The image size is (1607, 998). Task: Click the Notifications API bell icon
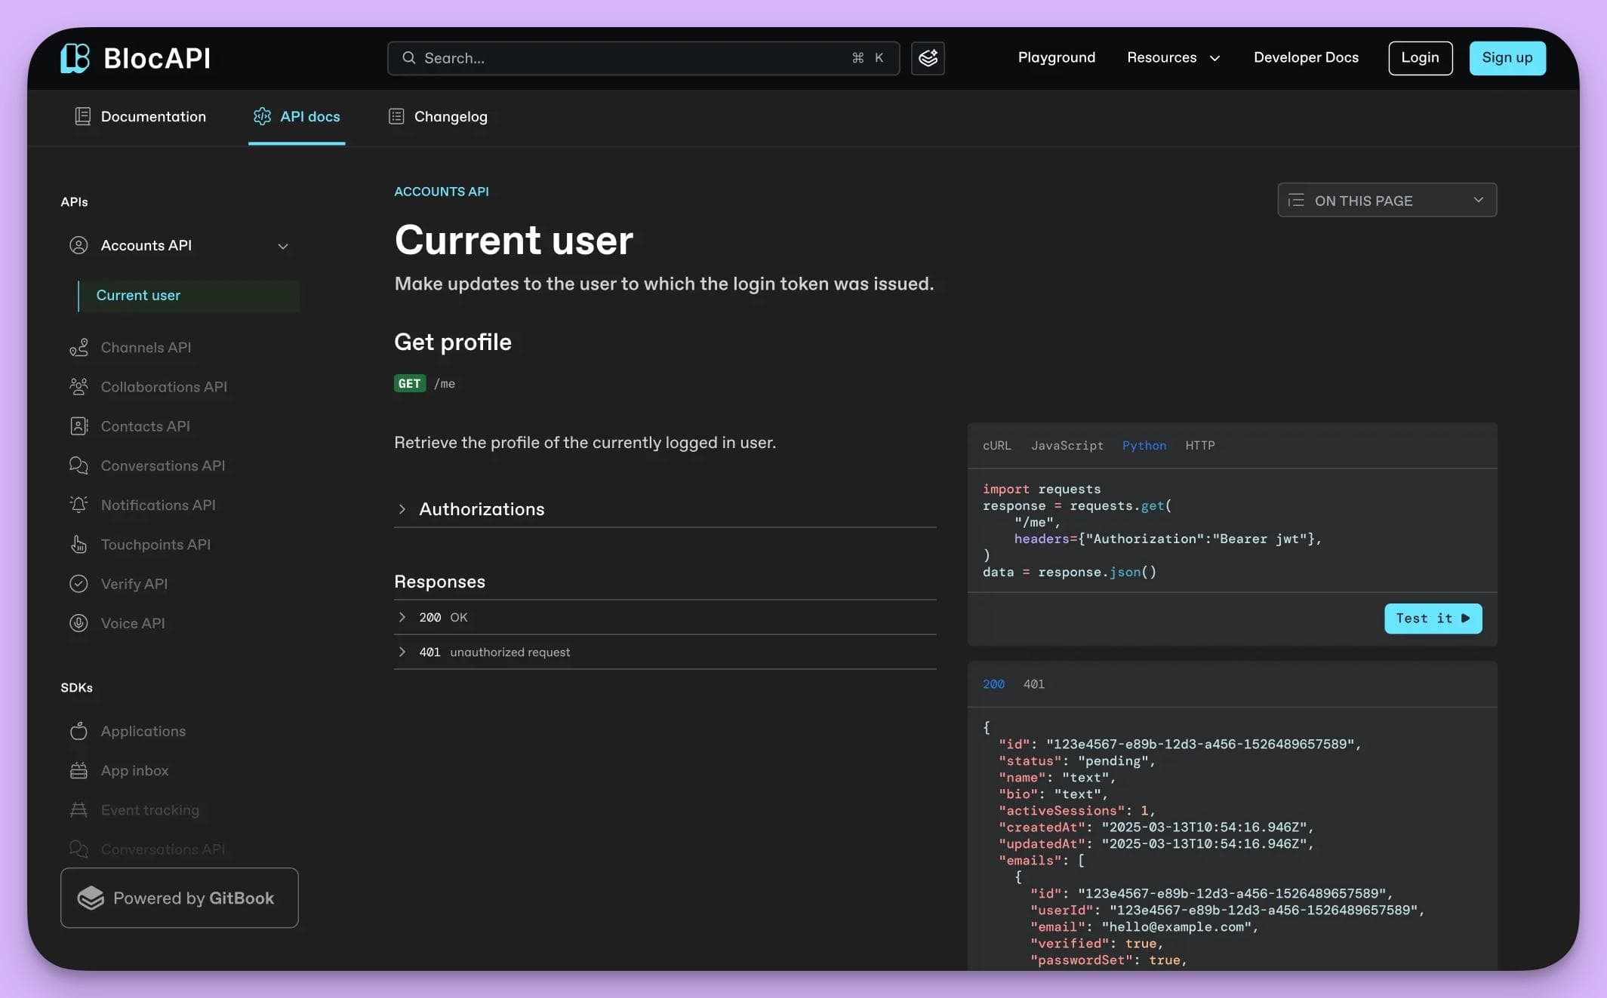(x=79, y=504)
